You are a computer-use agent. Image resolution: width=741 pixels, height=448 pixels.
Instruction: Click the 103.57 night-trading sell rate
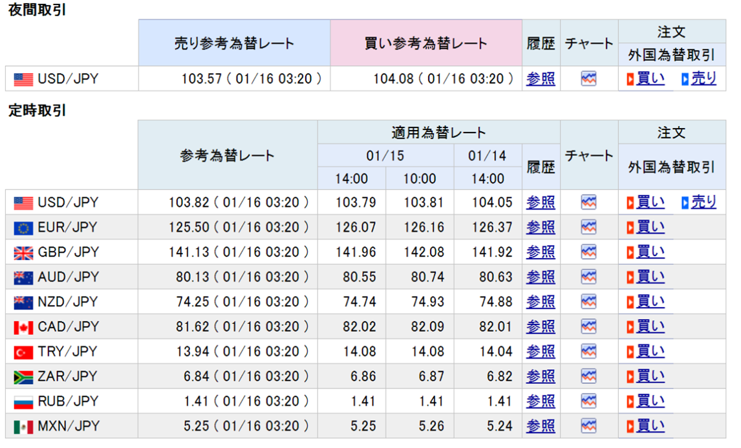202,78
